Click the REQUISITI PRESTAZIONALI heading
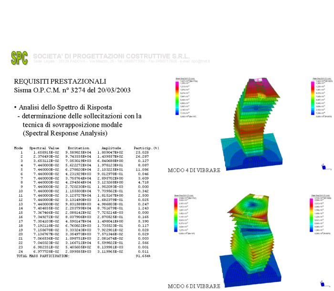Viewport: 334px width, 291px height. point(60,81)
